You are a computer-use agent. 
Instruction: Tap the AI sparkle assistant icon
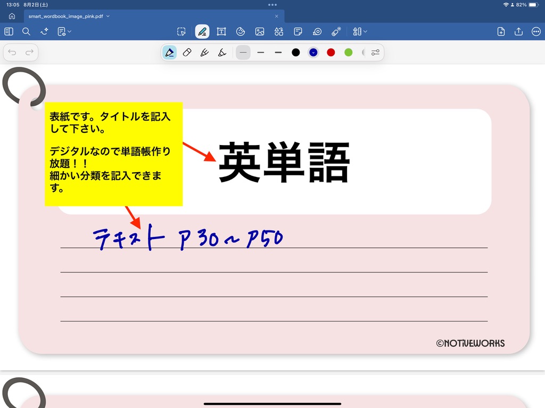[x=44, y=31]
